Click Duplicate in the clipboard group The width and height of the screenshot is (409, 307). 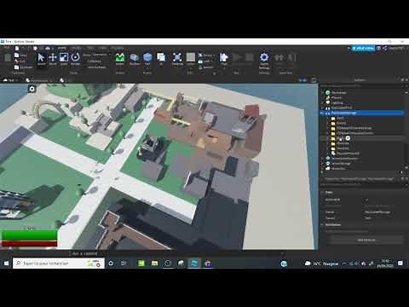24,67
